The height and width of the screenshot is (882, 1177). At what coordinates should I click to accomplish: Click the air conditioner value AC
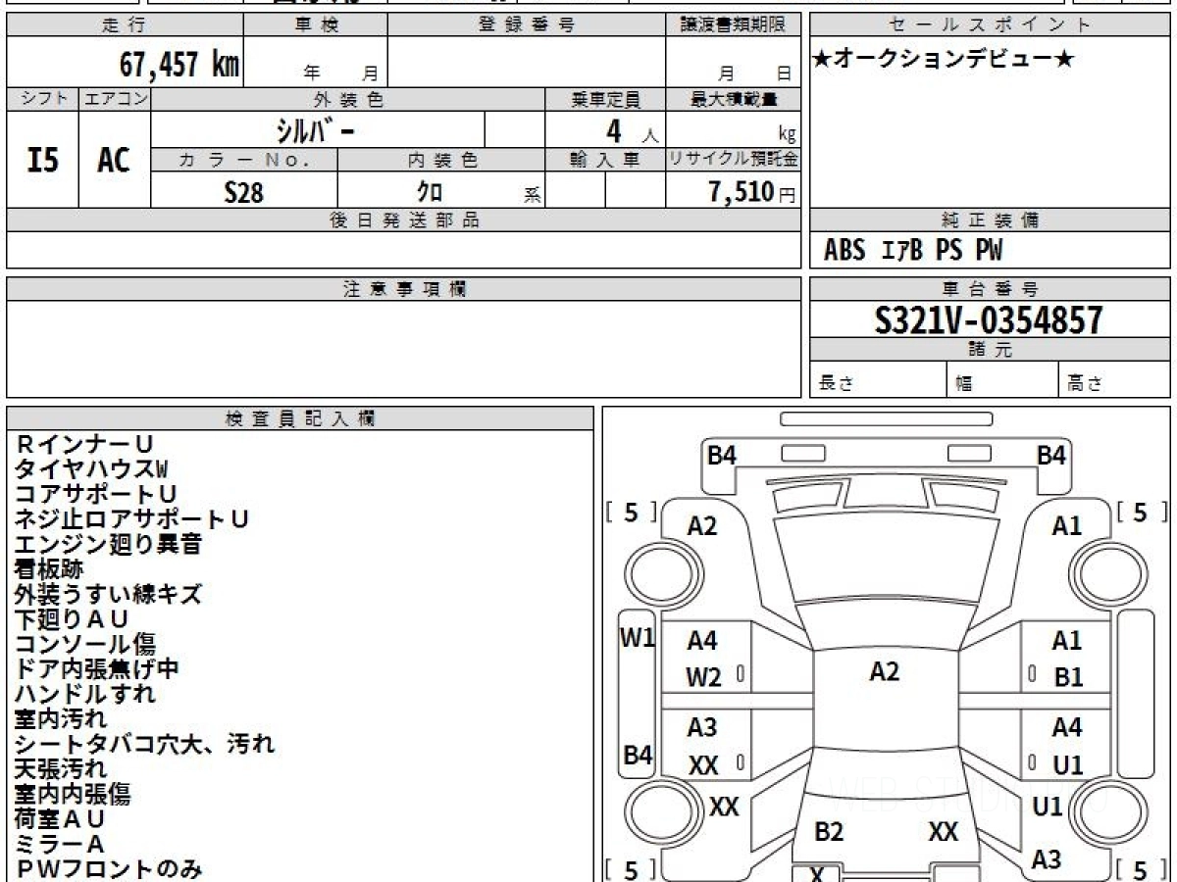pyautogui.click(x=114, y=160)
